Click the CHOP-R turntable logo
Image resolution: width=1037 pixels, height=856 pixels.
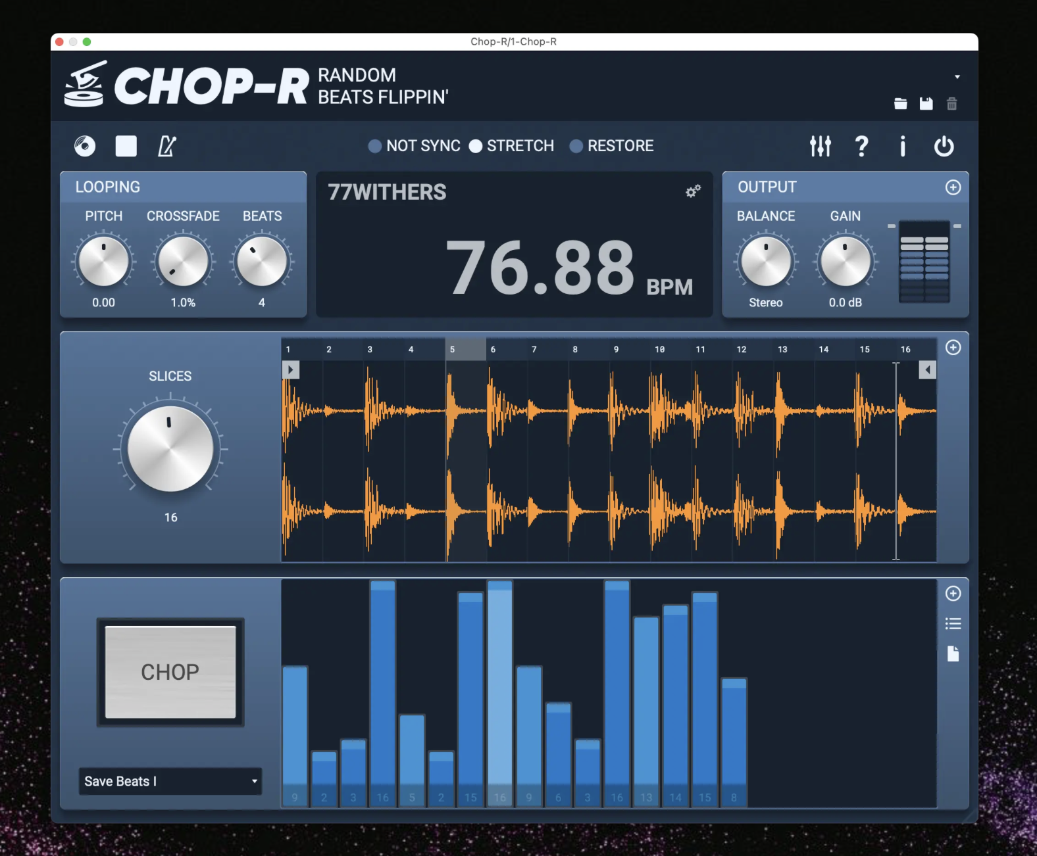(85, 84)
